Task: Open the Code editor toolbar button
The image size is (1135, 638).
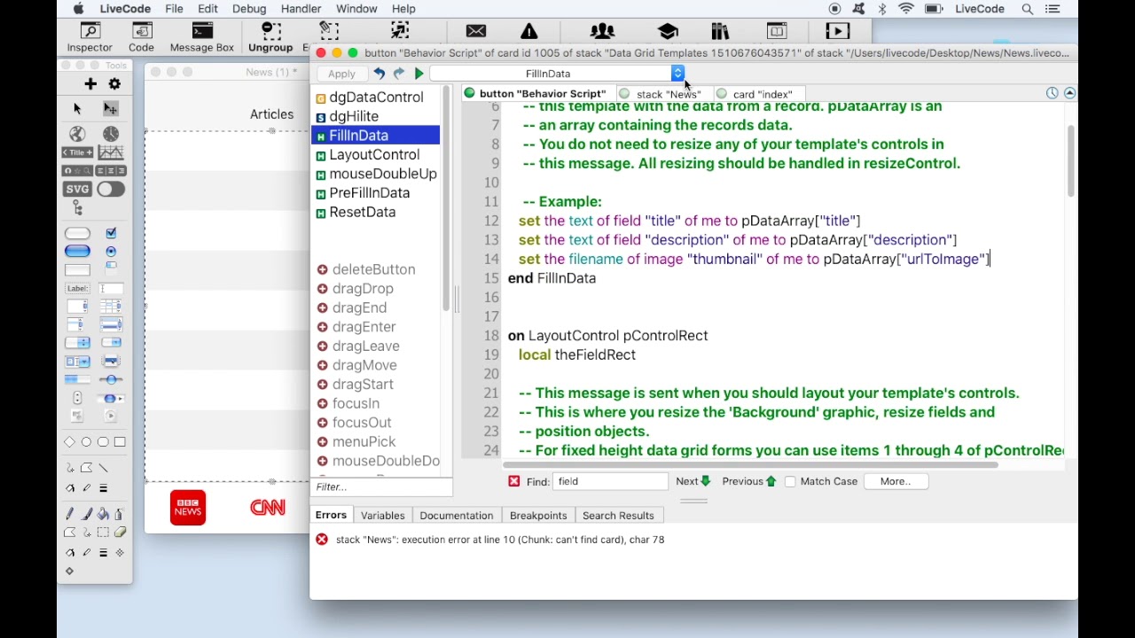Action: coord(141,37)
